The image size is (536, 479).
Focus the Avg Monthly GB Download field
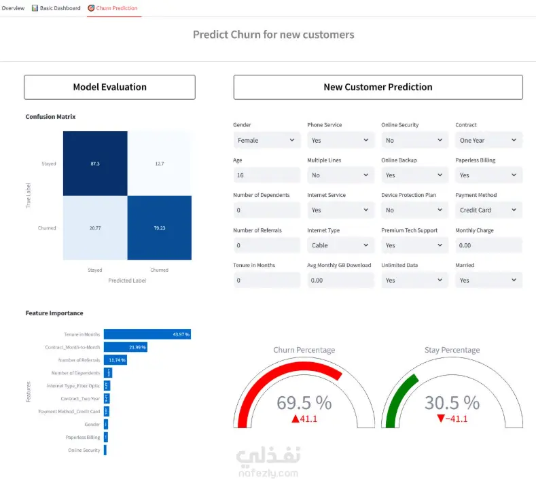[x=340, y=280]
